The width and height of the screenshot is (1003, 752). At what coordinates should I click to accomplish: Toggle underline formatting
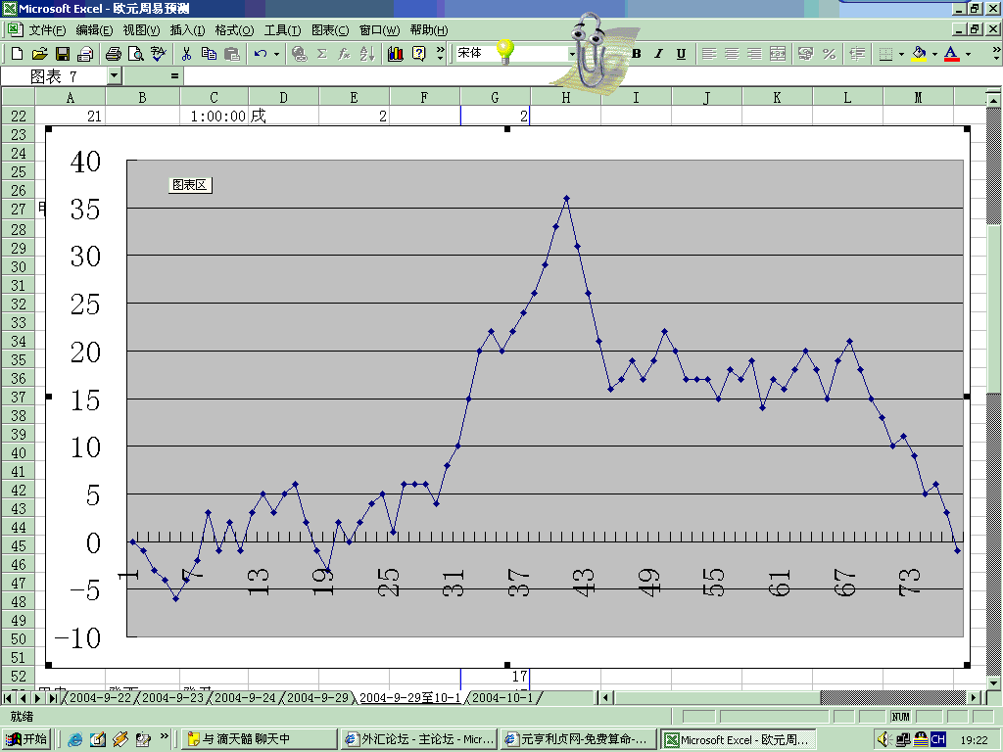click(x=681, y=54)
